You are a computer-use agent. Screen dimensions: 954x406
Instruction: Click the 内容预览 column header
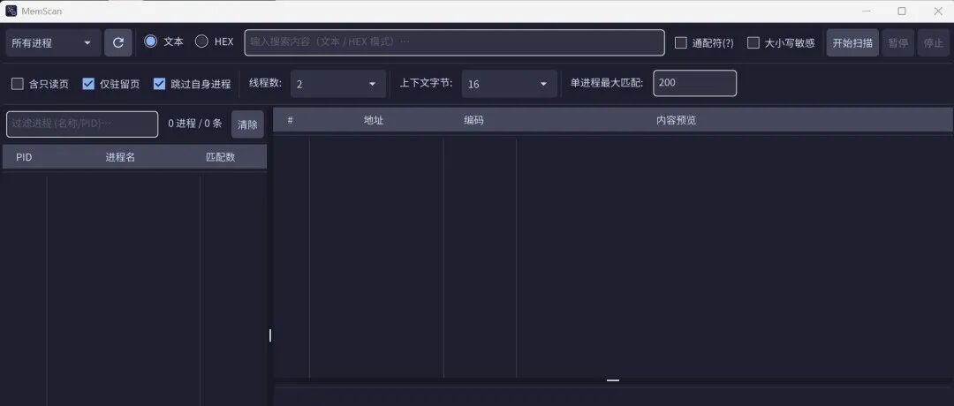(x=676, y=120)
